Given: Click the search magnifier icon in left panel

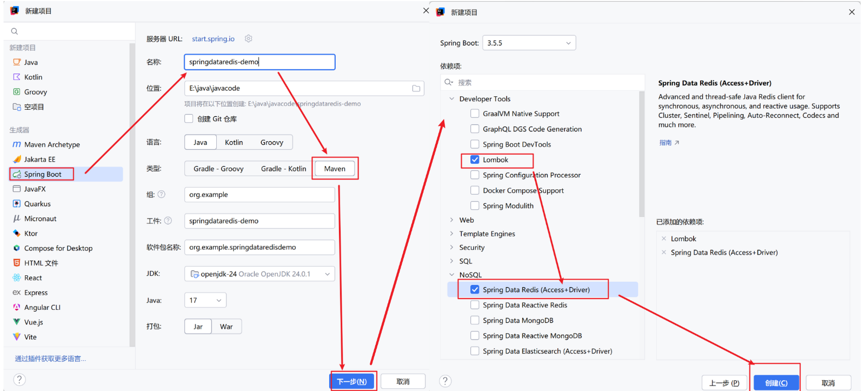Looking at the screenshot, I should click(x=15, y=31).
